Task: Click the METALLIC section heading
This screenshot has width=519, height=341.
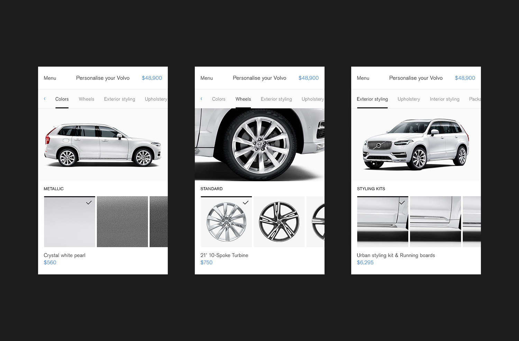Action: click(x=54, y=189)
